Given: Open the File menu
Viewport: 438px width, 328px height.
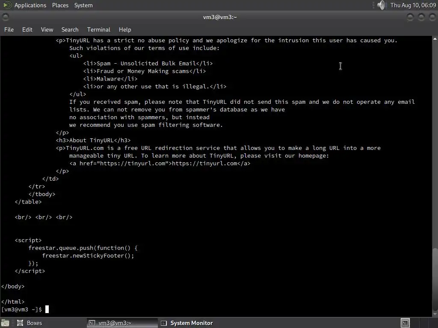Looking at the screenshot, I should coord(9,29).
